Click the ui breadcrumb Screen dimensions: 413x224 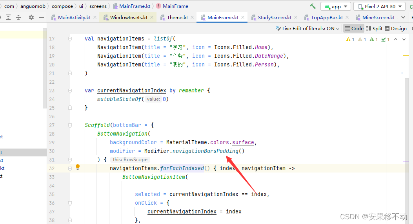(81, 6)
